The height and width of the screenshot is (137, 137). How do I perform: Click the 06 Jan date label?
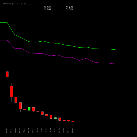click(x=20, y=130)
